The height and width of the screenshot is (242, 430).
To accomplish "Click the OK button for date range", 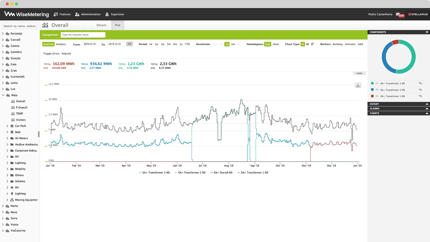I will [x=130, y=44].
